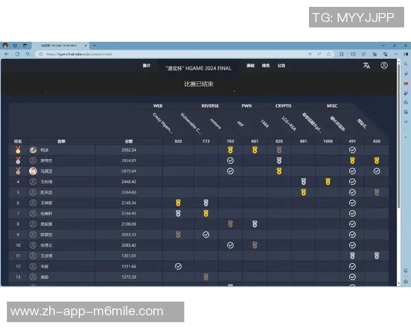Click the avatar in the rank 4 row
Viewport: 411px width, 329px height.
(32, 182)
